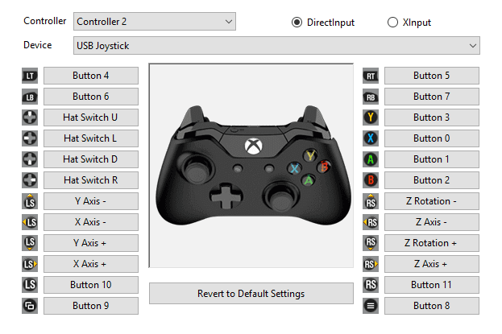Viewport: 502px width, 334px height.
Task: Click the Button 0 mapping
Action: coord(432,138)
